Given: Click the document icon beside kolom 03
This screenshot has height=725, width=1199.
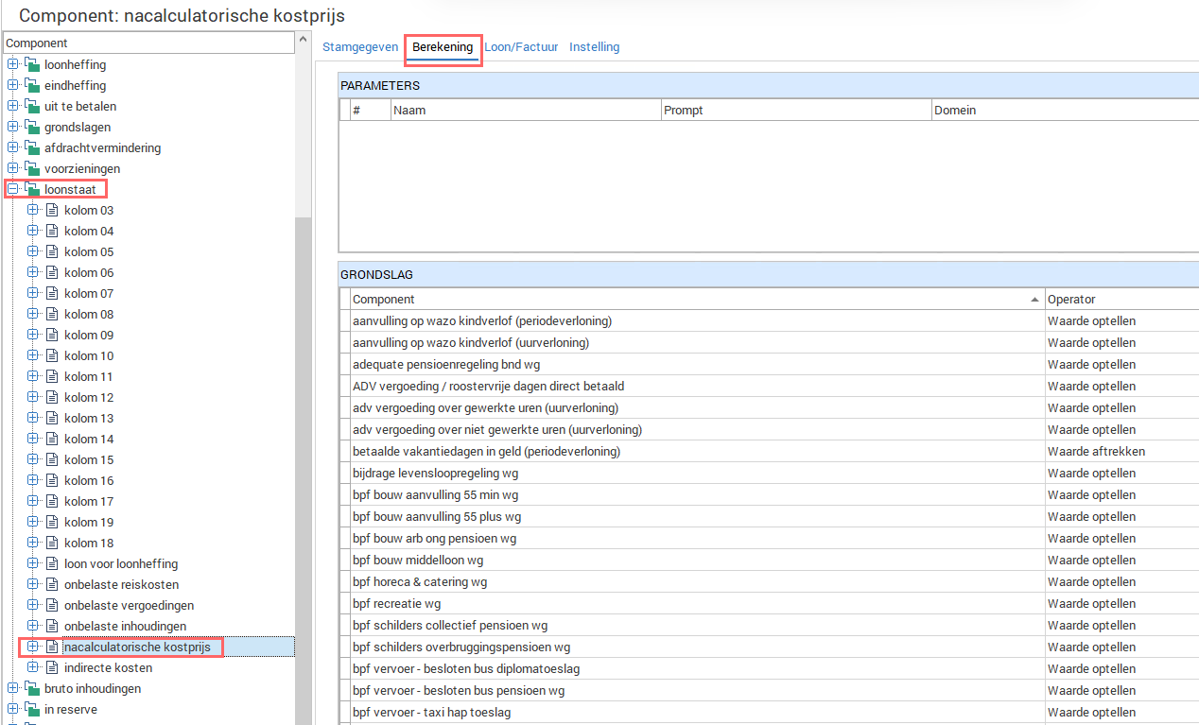Looking at the screenshot, I should [52, 211].
